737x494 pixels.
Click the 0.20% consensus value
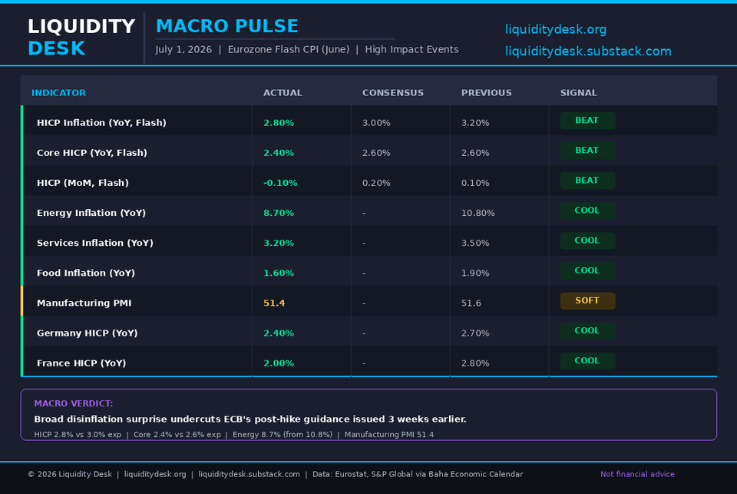pos(376,183)
